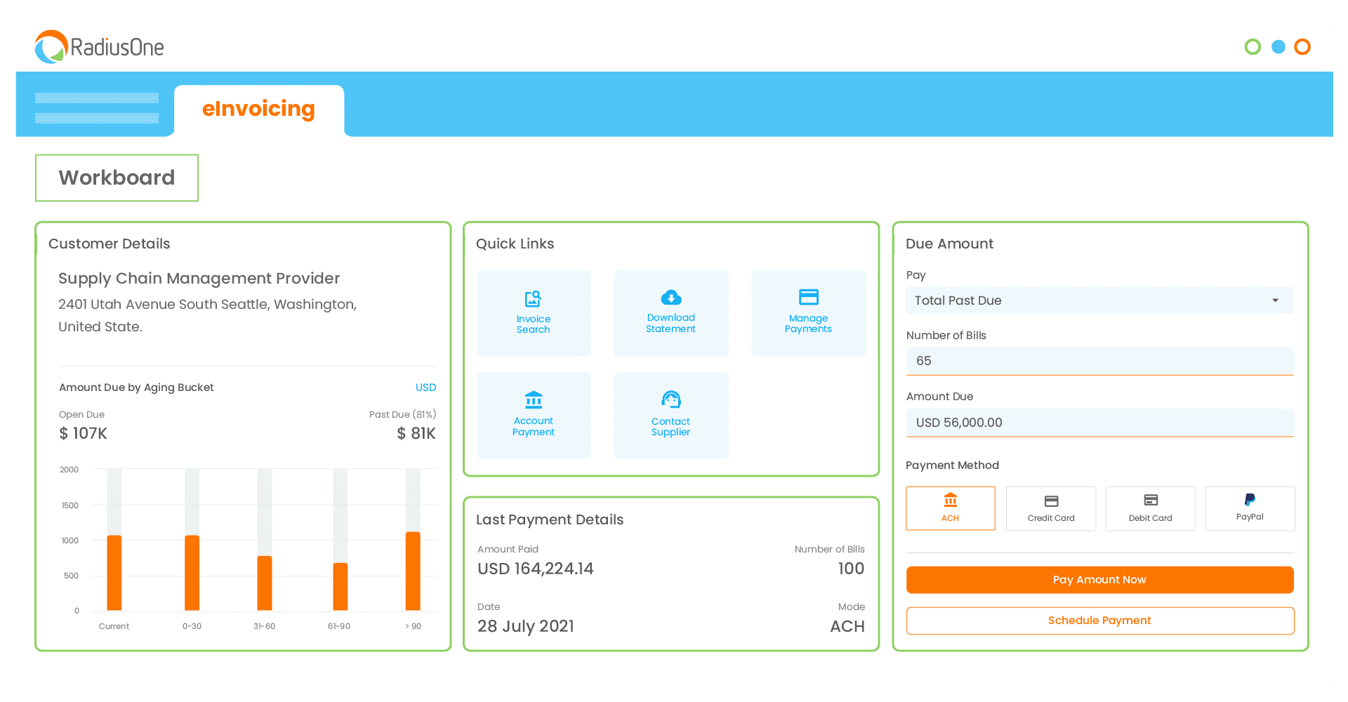1348x702 pixels.
Task: Click the USD currency selector
Action: coord(425,388)
